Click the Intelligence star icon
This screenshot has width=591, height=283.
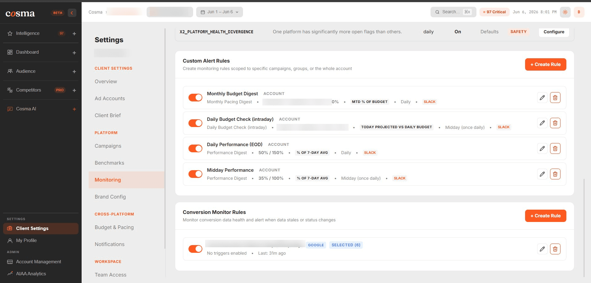pos(10,33)
